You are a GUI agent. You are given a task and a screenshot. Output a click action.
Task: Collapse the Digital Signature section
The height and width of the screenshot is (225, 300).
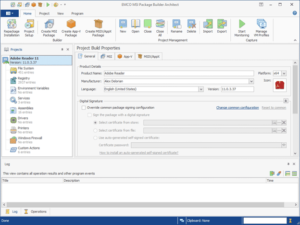286,101
